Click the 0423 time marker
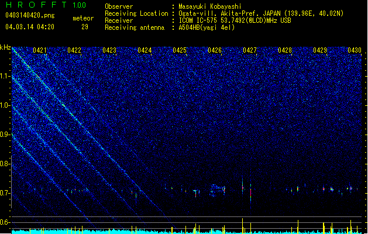The image size is (368, 234). coord(109,50)
